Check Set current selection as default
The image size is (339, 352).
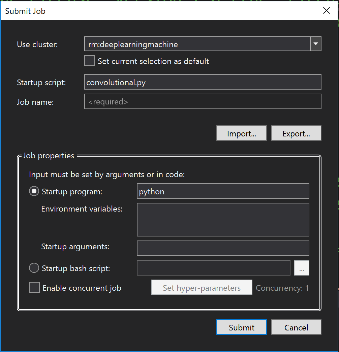pos(89,61)
